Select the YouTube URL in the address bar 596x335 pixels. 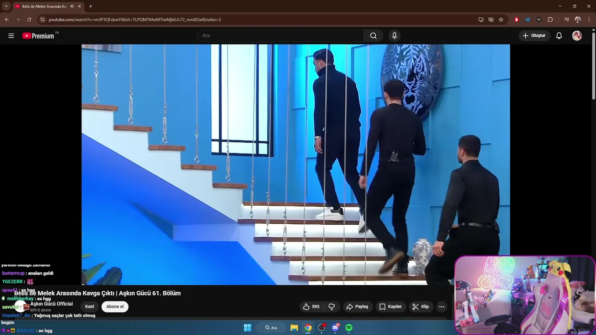tap(135, 20)
